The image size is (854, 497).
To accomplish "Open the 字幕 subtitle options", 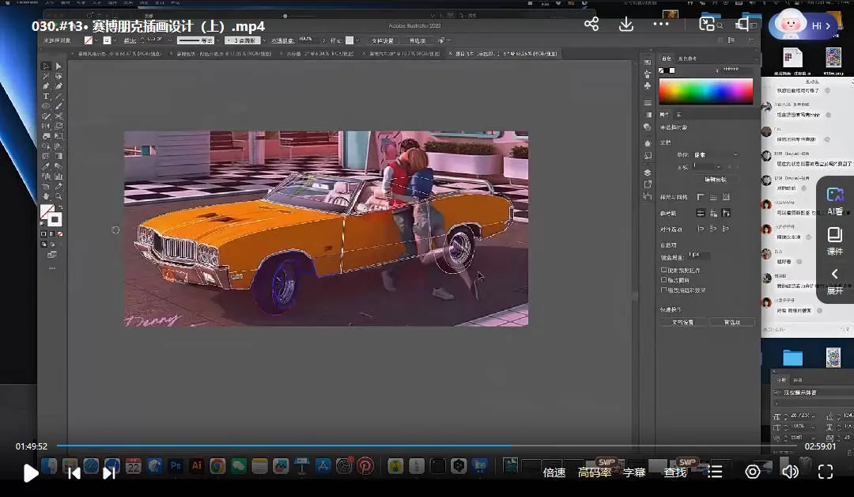I will [634, 472].
